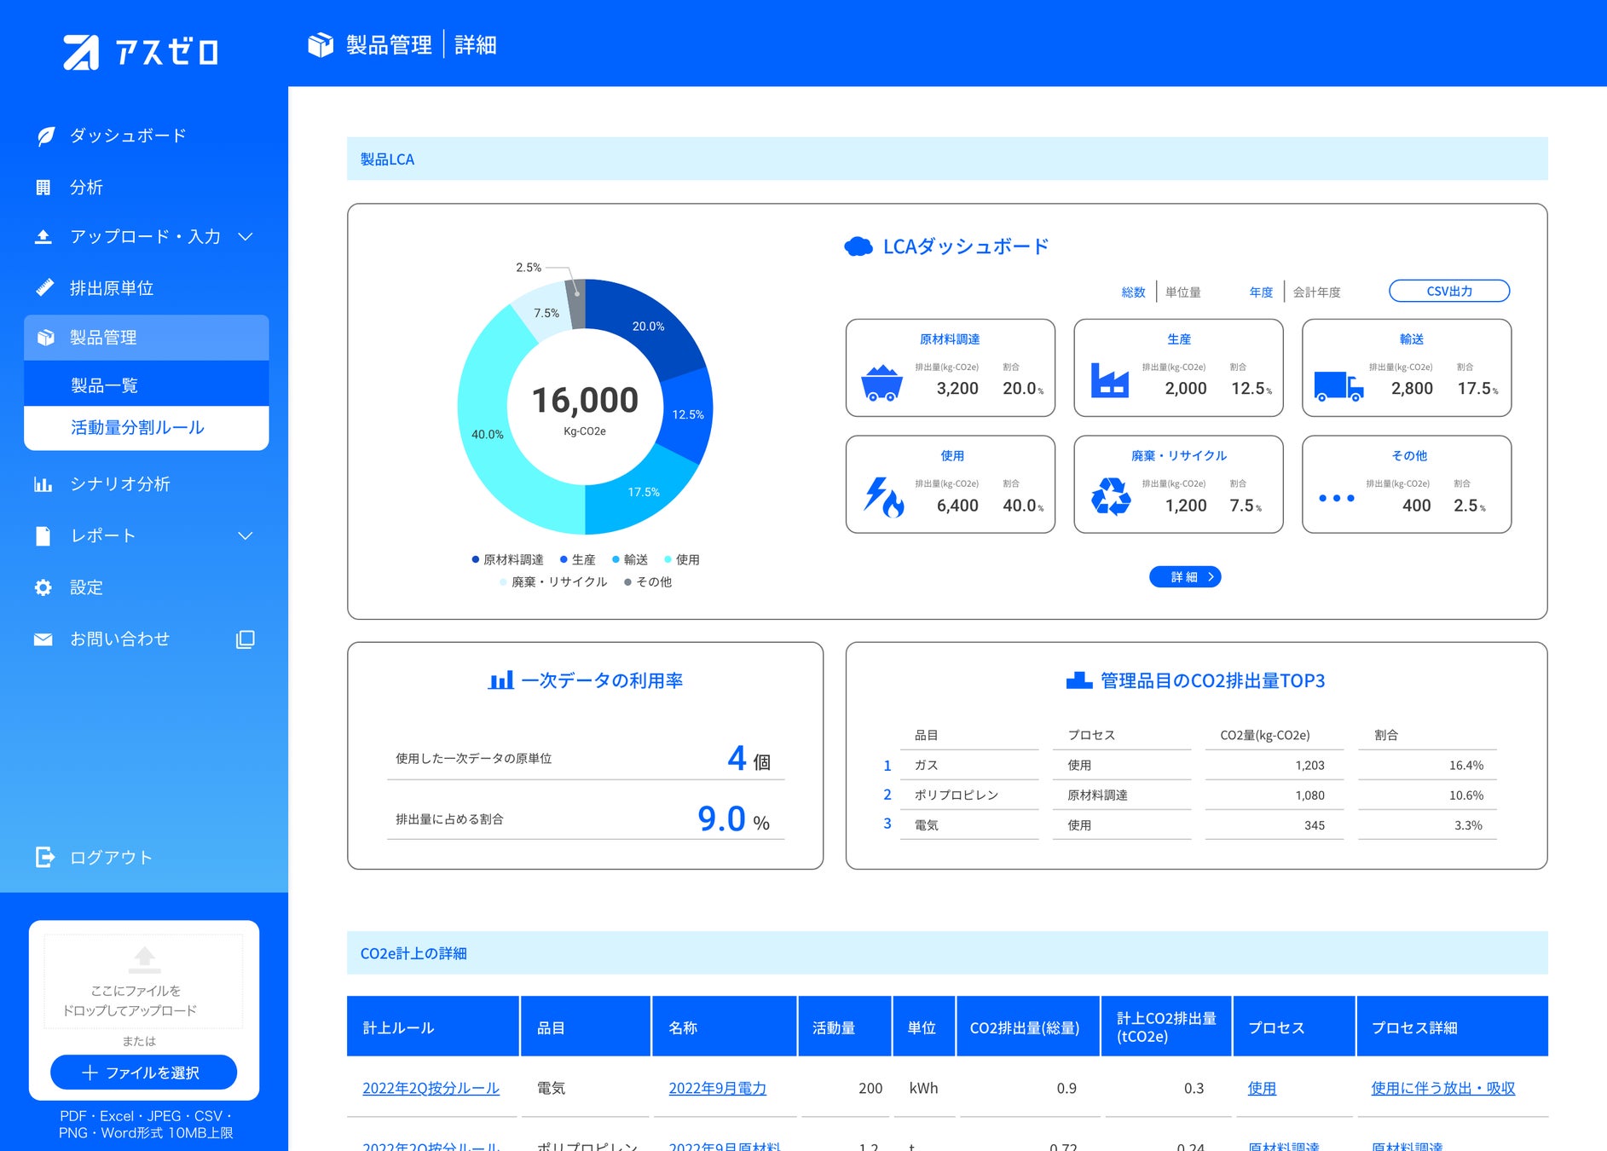Click the CSV出力 button

click(x=1449, y=292)
